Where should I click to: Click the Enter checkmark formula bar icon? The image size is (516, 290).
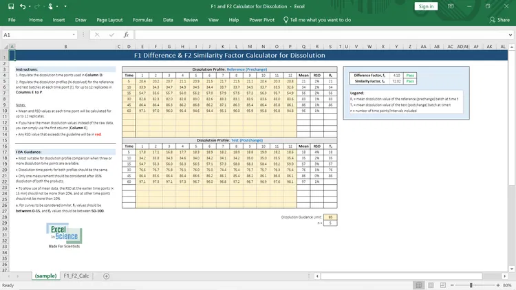tap(111, 35)
